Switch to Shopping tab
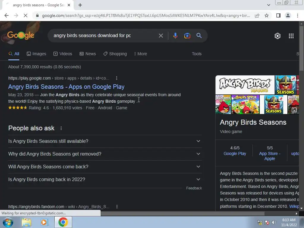Viewport: 304px width, 228px height. [115, 54]
